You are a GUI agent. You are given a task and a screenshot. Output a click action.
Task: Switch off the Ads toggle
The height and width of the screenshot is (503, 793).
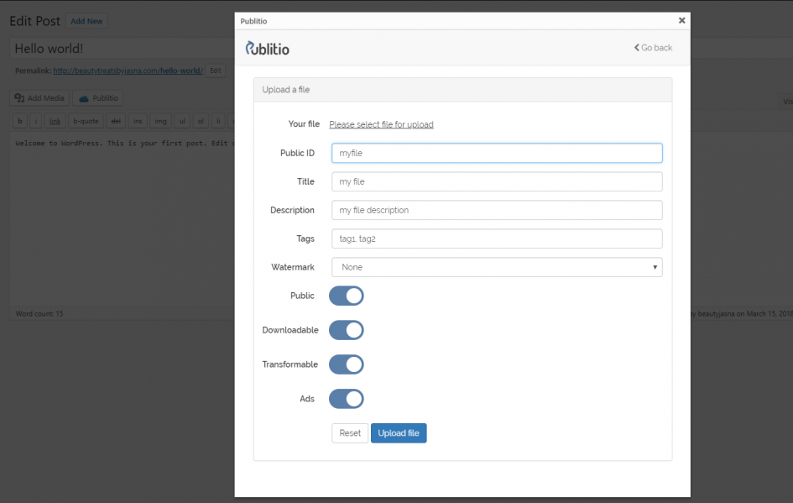pos(347,399)
